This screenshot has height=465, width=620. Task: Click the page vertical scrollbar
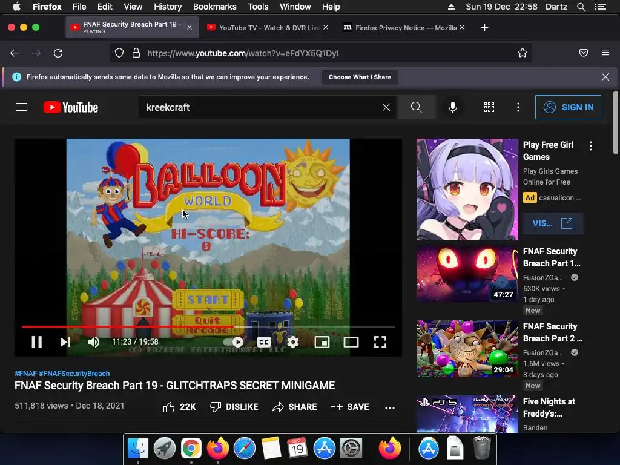click(x=616, y=122)
